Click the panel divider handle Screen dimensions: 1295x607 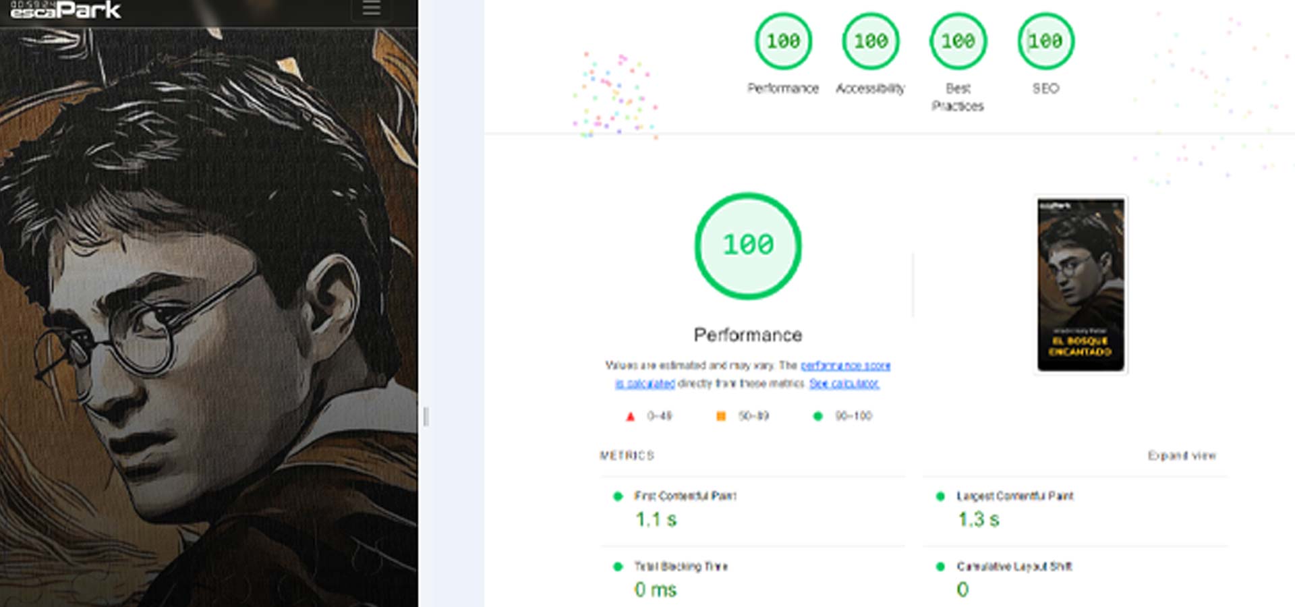point(426,416)
